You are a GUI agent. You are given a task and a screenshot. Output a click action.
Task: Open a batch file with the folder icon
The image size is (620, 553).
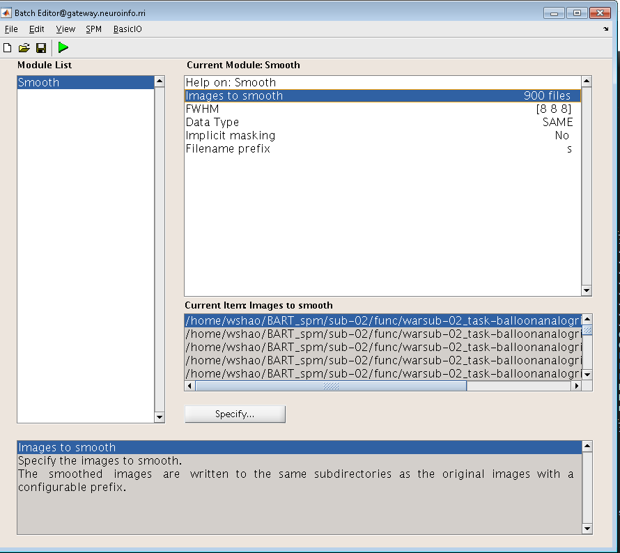[24, 48]
